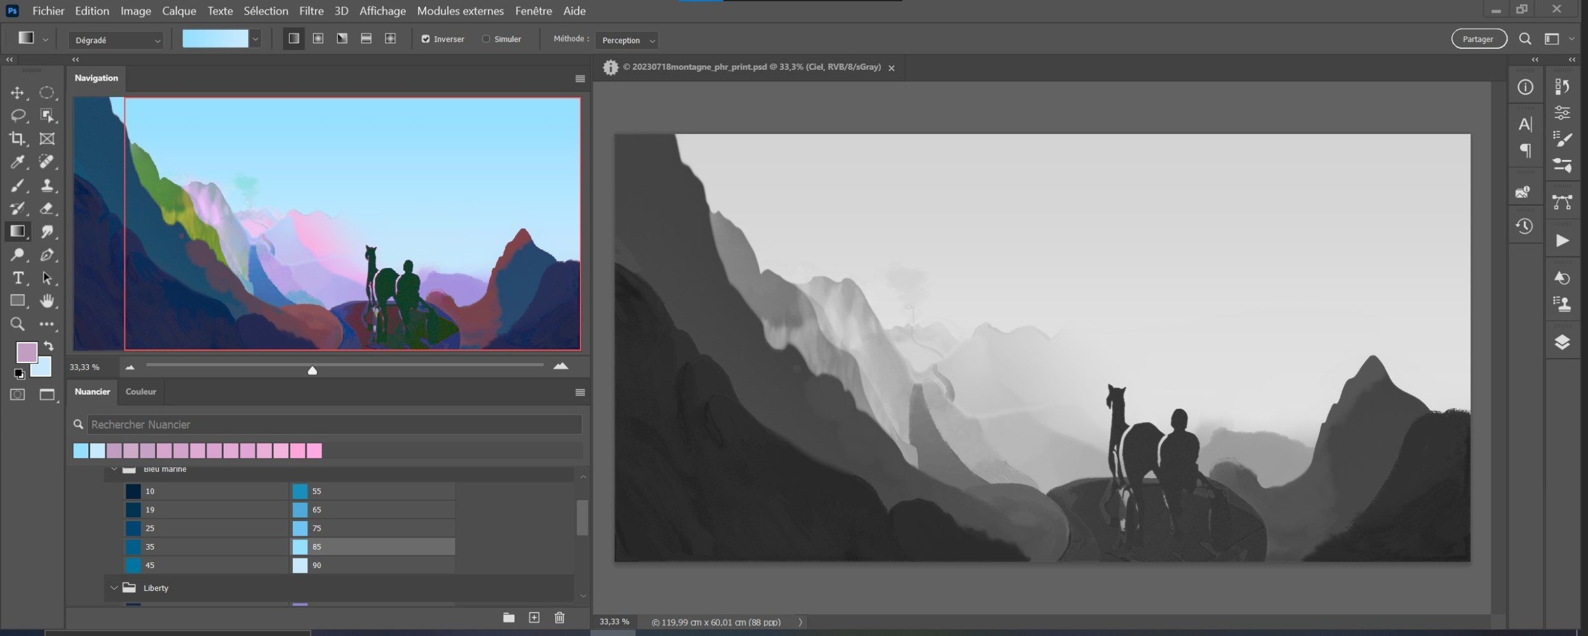This screenshot has width=1588, height=636.
Task: Collapse the Liberty swatch folder
Action: (114, 588)
